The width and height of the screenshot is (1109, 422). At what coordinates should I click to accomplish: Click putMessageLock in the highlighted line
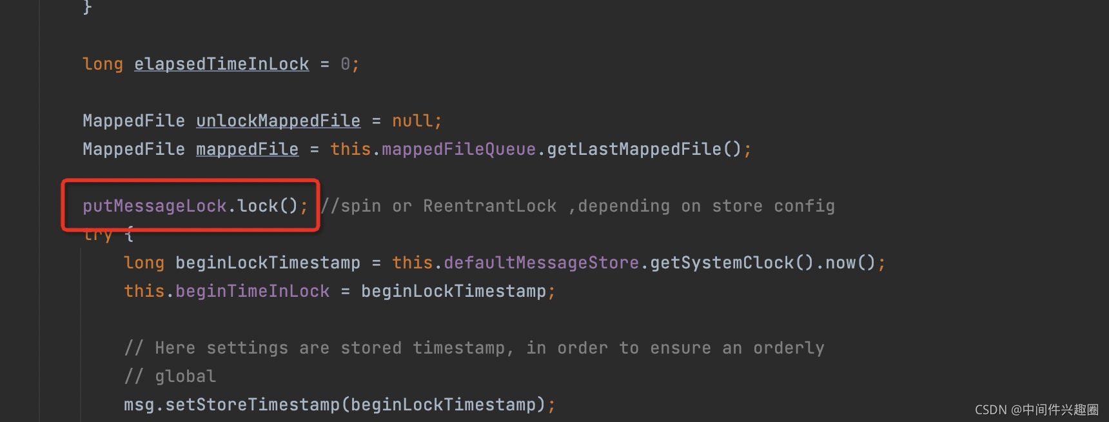(155, 206)
